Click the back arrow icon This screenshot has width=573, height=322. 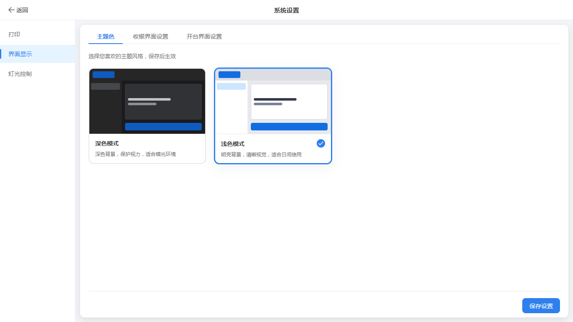(x=11, y=10)
